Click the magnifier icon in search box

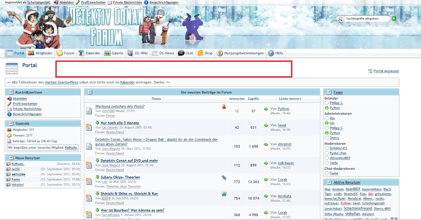point(340,19)
